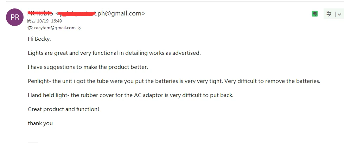Click the redacted sender name PR Rubio

coord(40,13)
